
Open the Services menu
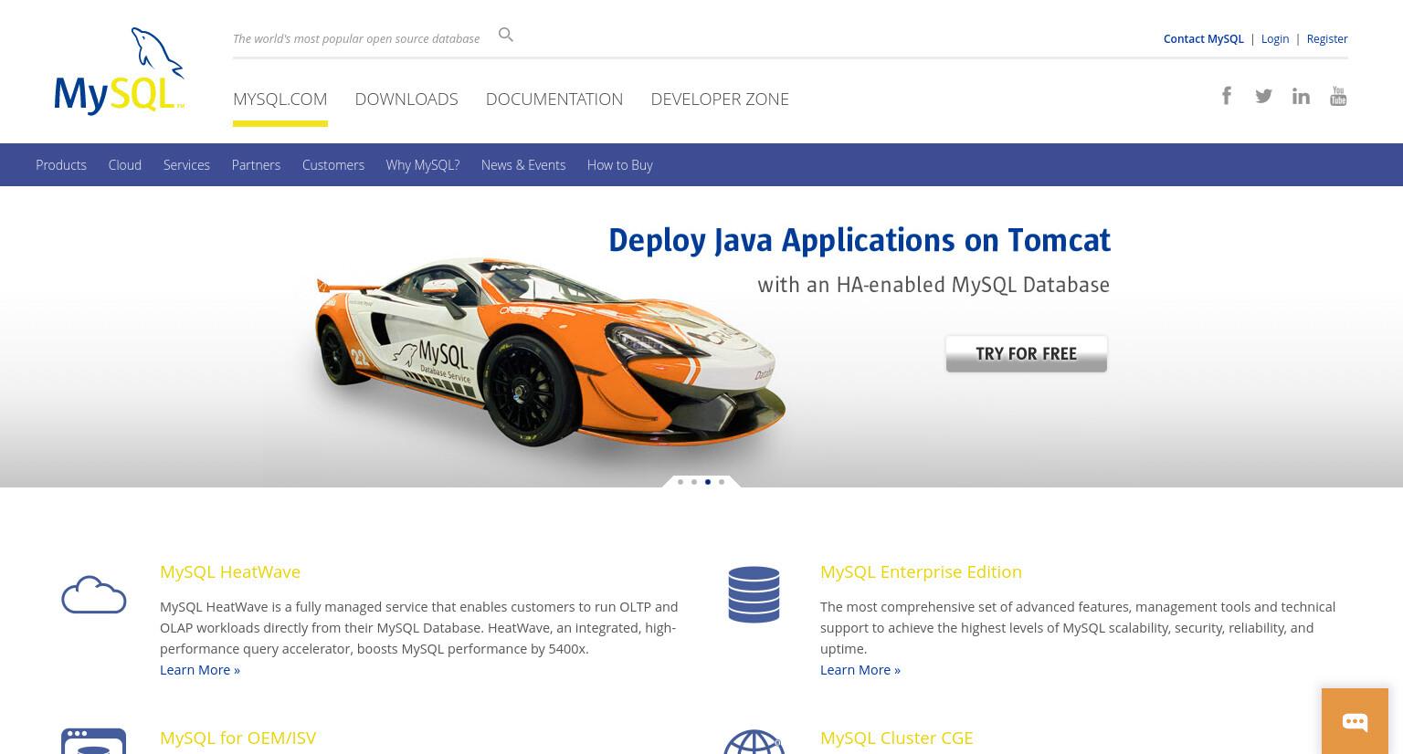[x=186, y=164]
